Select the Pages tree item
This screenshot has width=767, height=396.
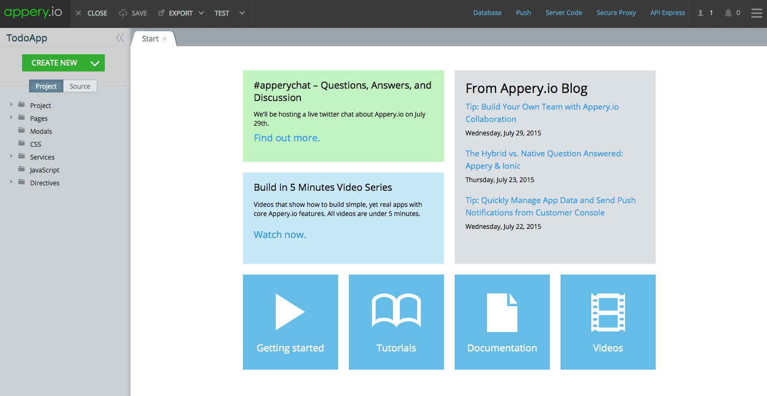(39, 119)
